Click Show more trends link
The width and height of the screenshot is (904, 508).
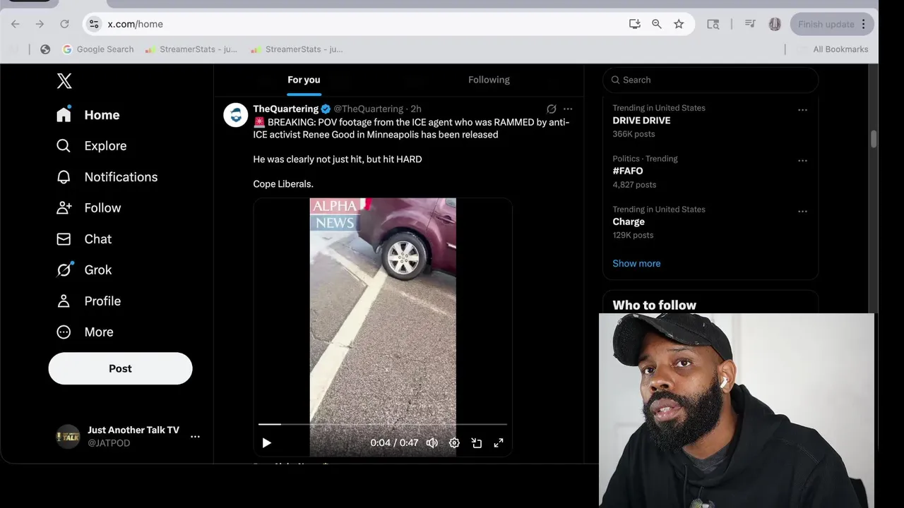636,263
